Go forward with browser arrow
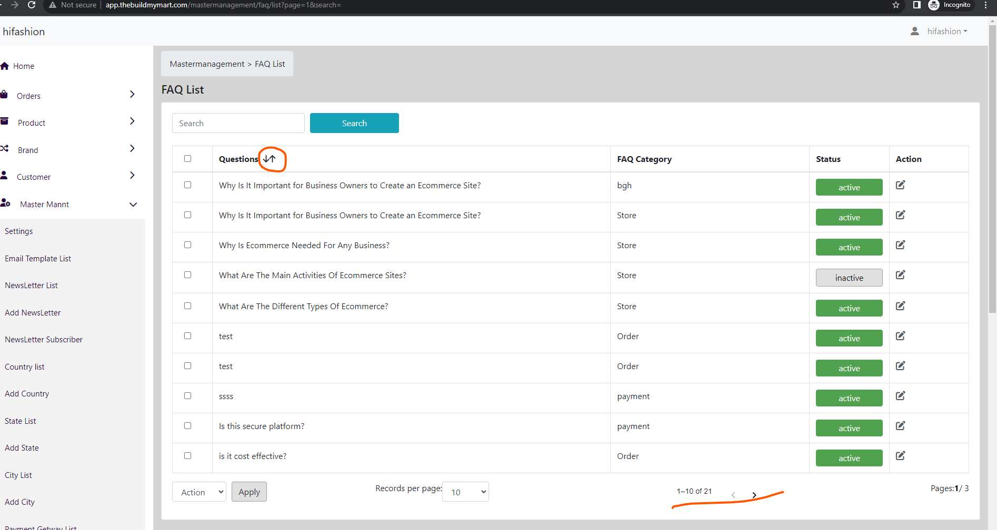 click(14, 5)
